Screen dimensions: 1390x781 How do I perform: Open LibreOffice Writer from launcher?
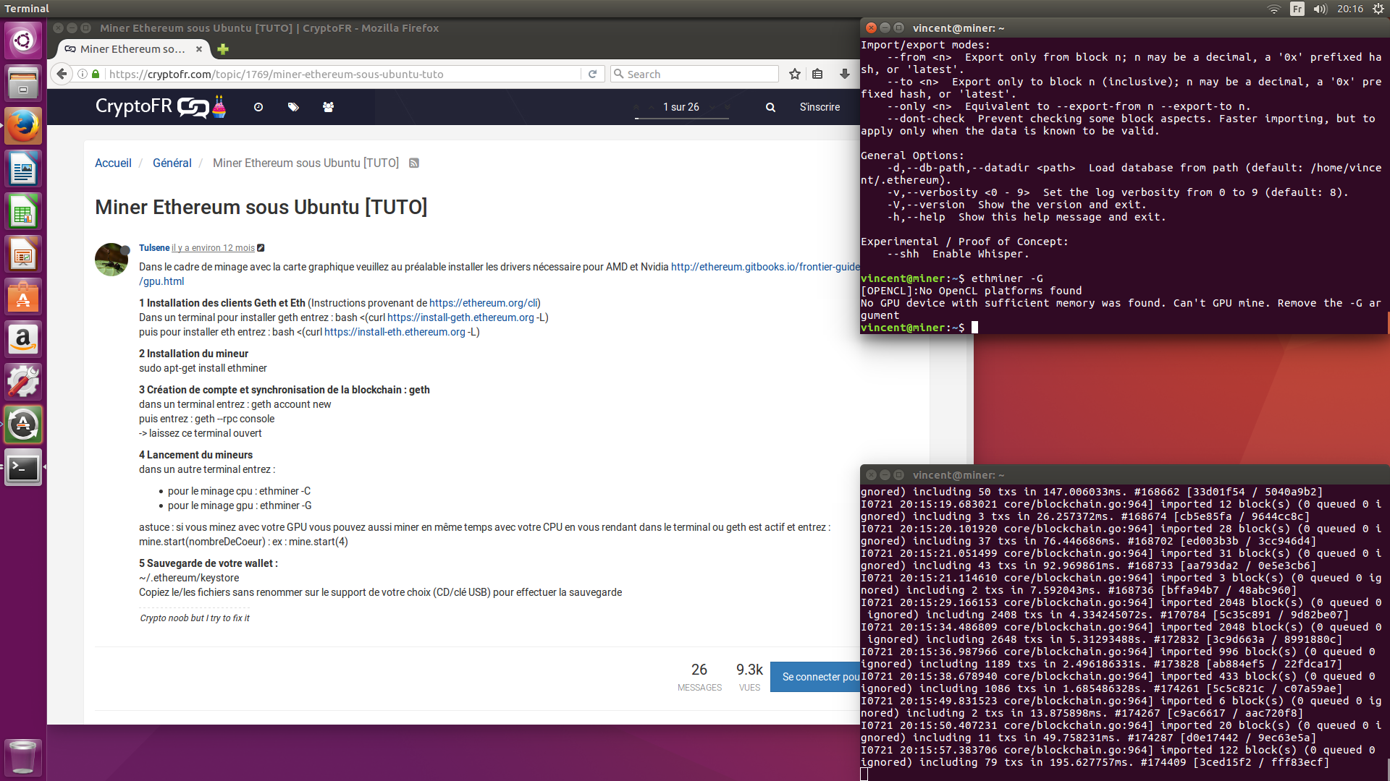[x=23, y=168]
